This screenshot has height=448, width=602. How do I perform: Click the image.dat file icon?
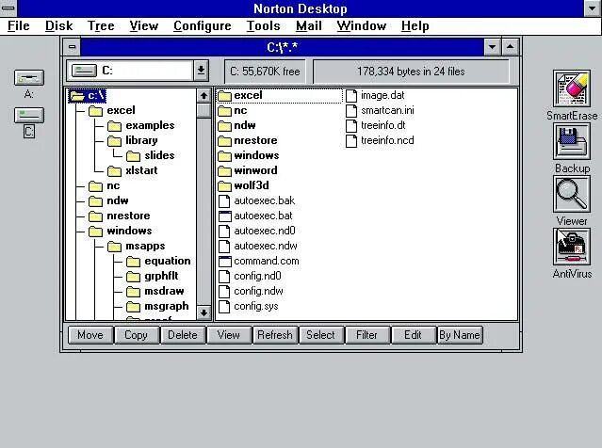point(351,95)
